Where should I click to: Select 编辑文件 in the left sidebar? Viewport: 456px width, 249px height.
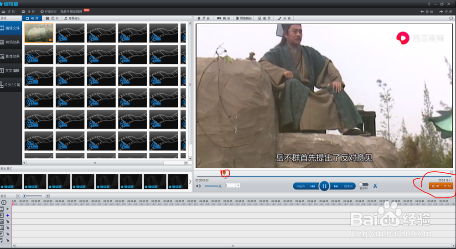[10, 28]
